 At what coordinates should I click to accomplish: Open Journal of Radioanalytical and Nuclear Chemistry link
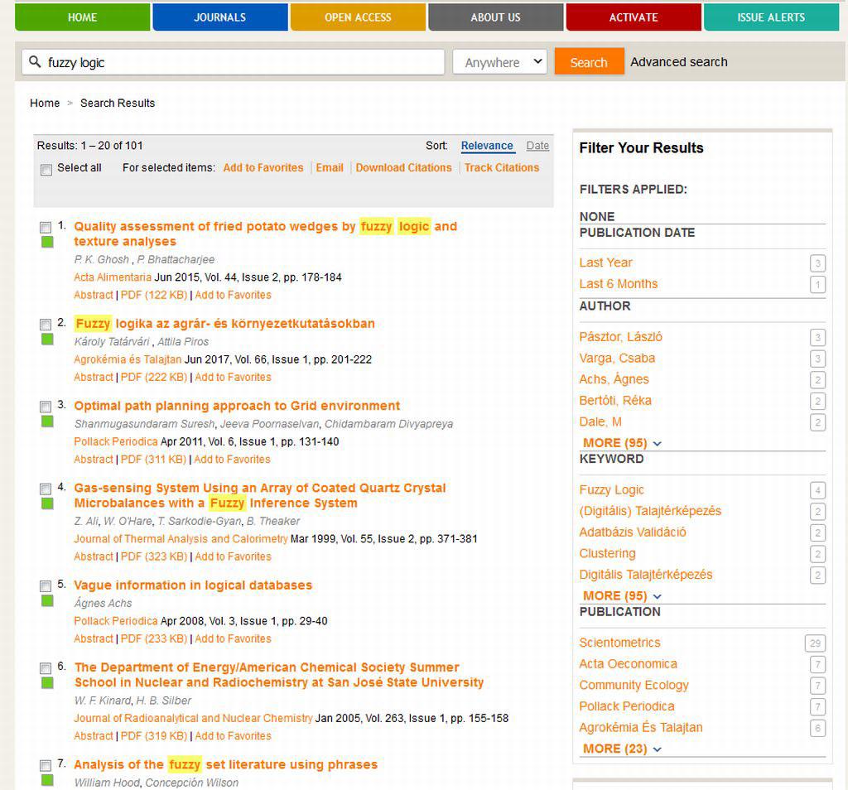(193, 719)
